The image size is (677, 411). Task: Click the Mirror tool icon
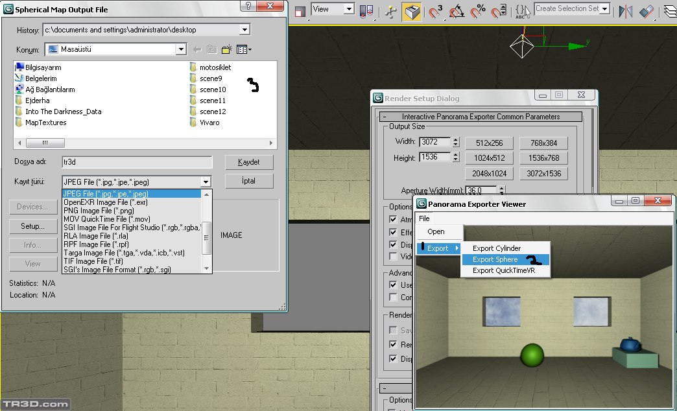click(626, 12)
